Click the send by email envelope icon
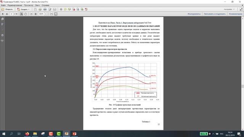This screenshot has width=244, height=137. coord(55,9)
